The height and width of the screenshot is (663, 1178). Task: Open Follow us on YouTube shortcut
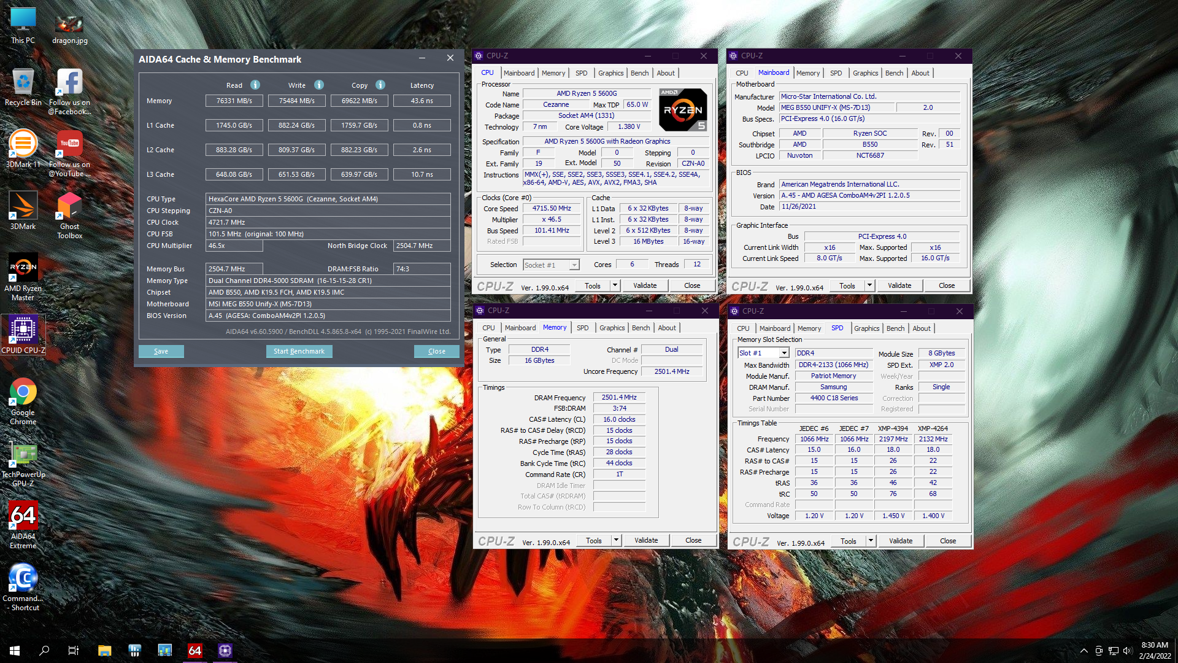69,153
